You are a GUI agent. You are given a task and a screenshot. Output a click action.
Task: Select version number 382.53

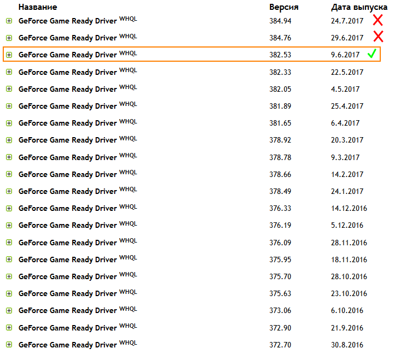tap(280, 55)
